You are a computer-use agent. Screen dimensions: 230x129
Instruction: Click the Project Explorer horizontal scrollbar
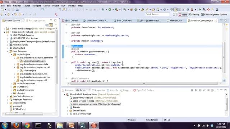pos(24,114)
